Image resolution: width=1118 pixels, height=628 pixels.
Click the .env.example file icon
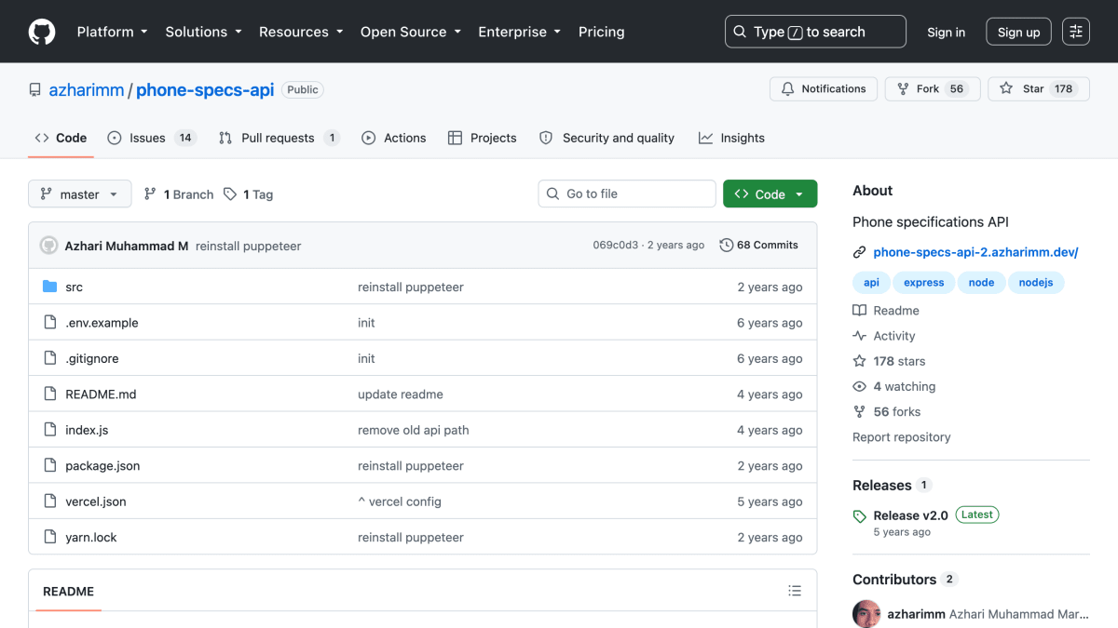[x=50, y=323]
